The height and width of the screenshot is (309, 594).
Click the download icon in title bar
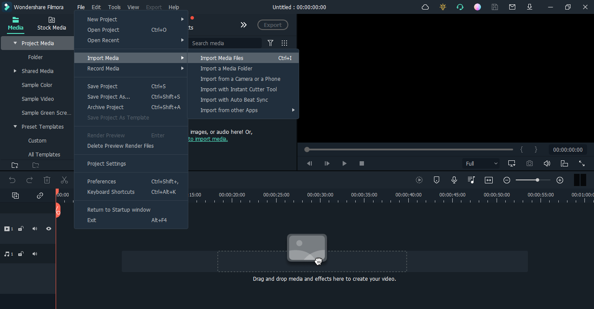(530, 7)
